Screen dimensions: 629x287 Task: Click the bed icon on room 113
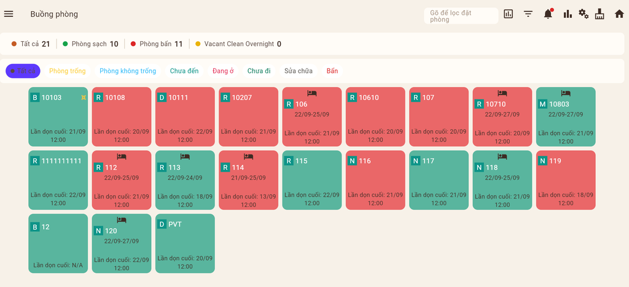pos(185,156)
